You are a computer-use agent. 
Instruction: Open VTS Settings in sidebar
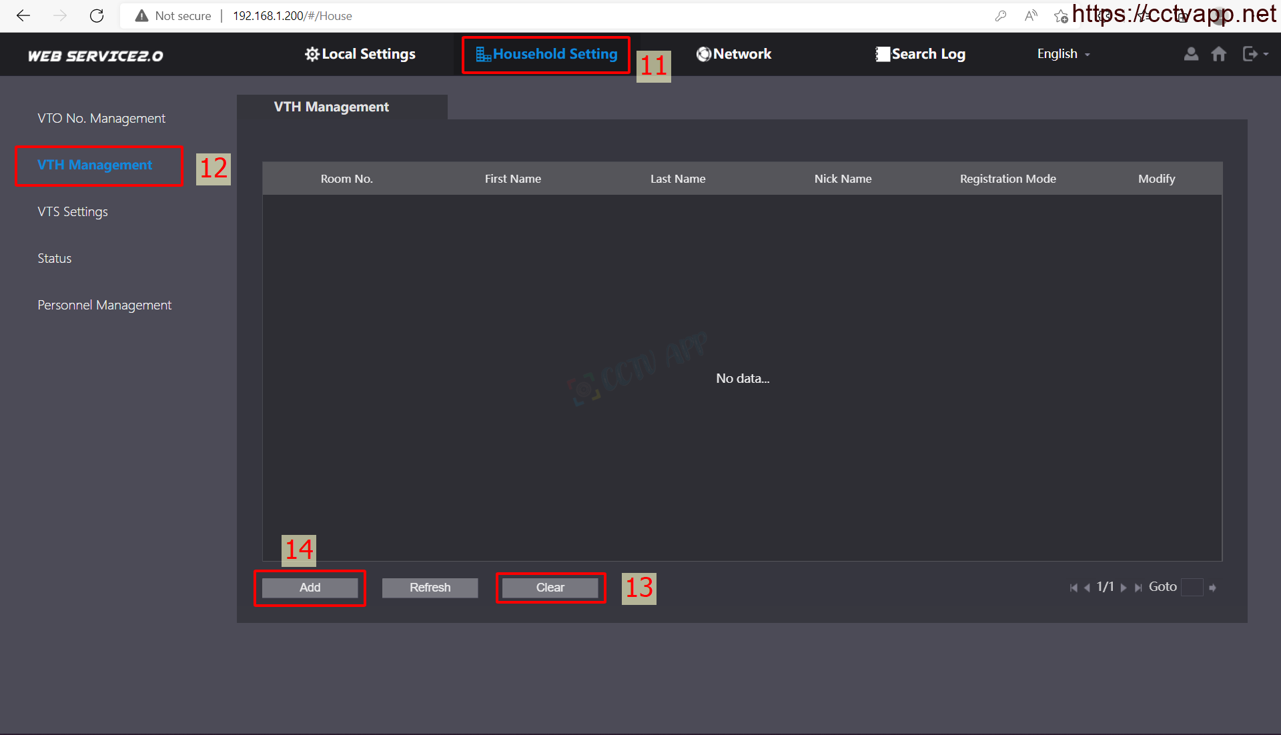point(73,211)
